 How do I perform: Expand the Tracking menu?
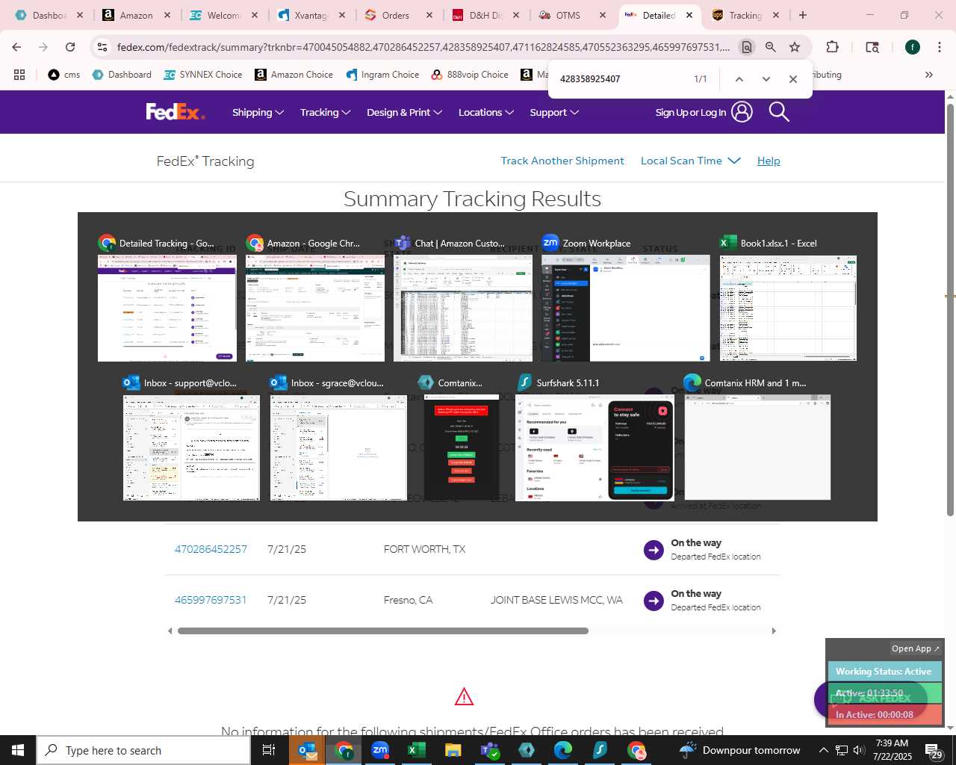click(325, 112)
